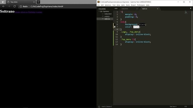Click the white color swatch in gutter
This screenshot has width=193, height=108.
[115, 27]
